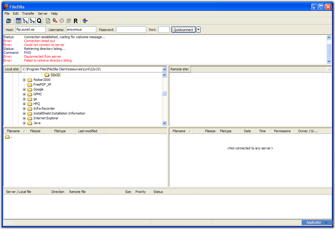Toggle the remote directory treeview
This screenshot has height=229, width=335.
coord(32,21)
